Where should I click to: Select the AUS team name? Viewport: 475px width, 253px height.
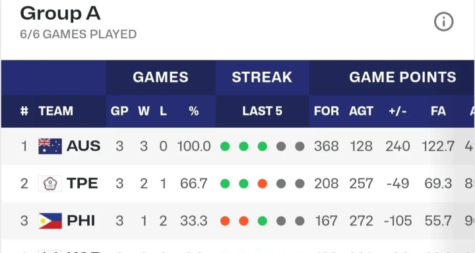tap(83, 146)
